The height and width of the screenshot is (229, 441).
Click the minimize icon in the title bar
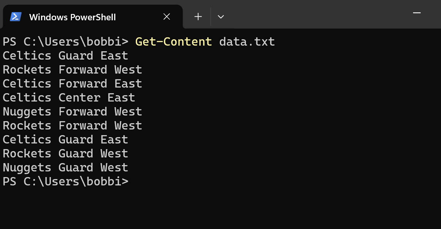pos(417,13)
